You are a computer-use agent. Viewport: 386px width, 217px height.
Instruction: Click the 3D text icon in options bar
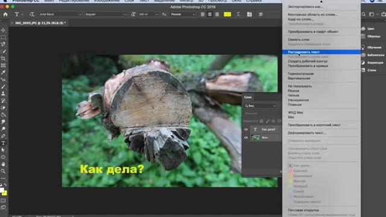[261, 14]
